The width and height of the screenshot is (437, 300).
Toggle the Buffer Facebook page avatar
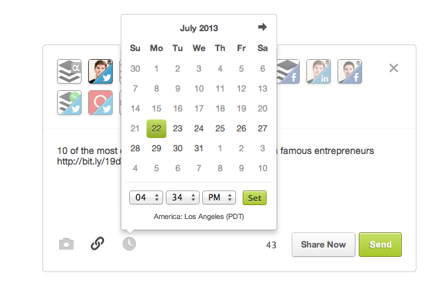288,72
